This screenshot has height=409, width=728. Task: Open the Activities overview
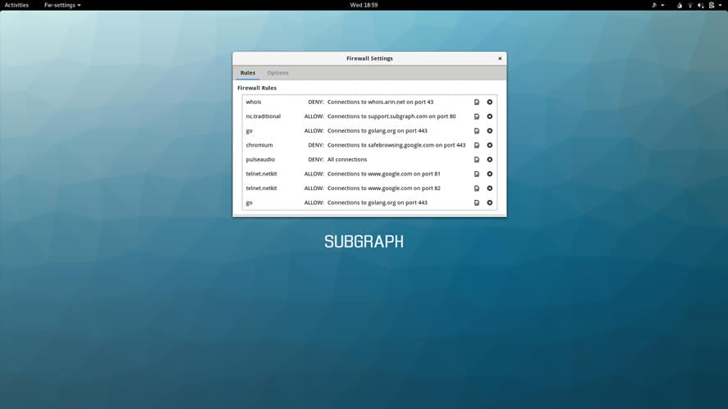click(16, 5)
